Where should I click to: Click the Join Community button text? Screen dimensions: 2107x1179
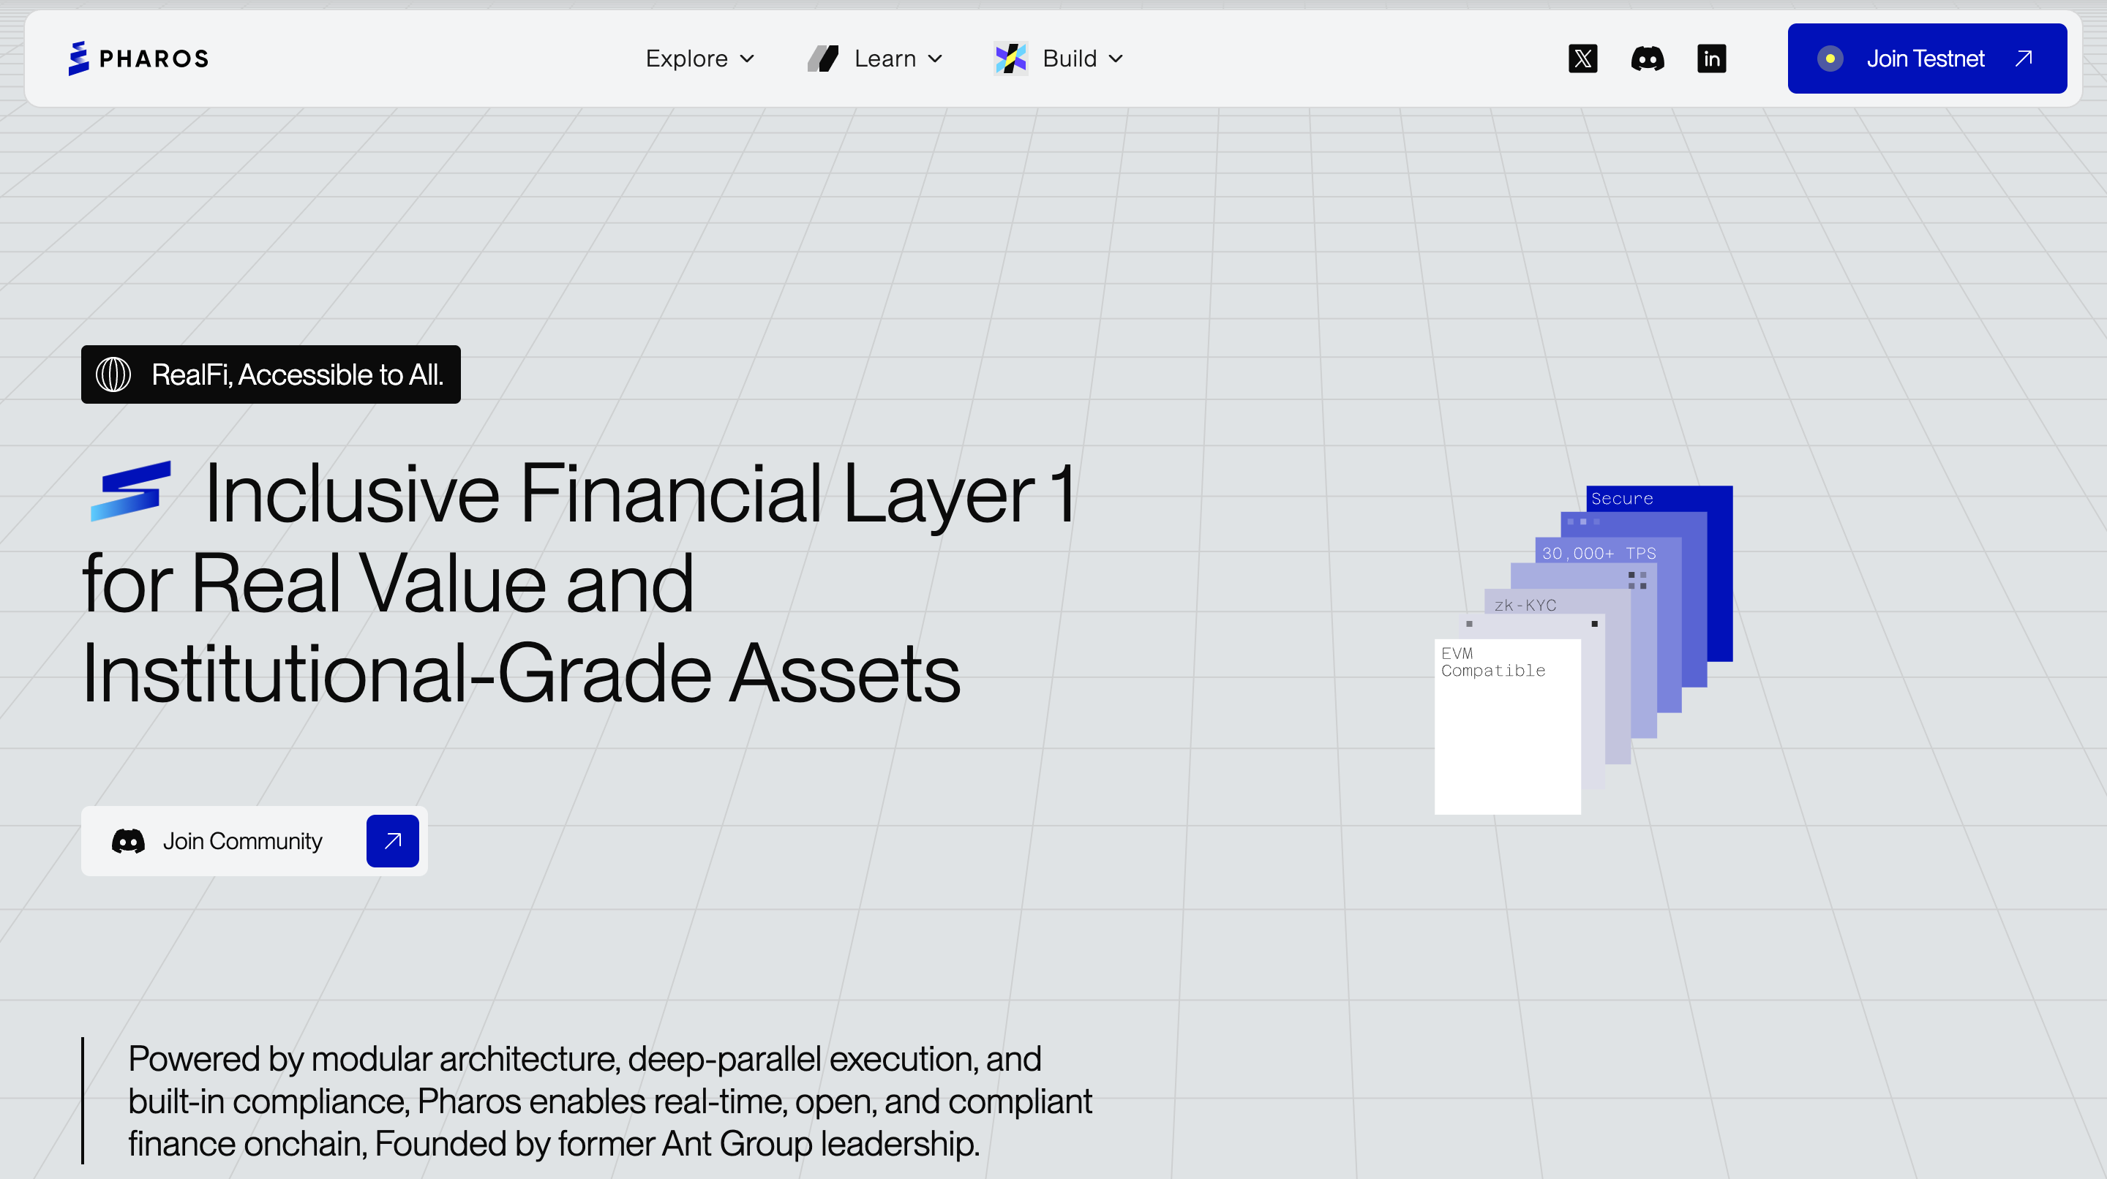(x=242, y=840)
